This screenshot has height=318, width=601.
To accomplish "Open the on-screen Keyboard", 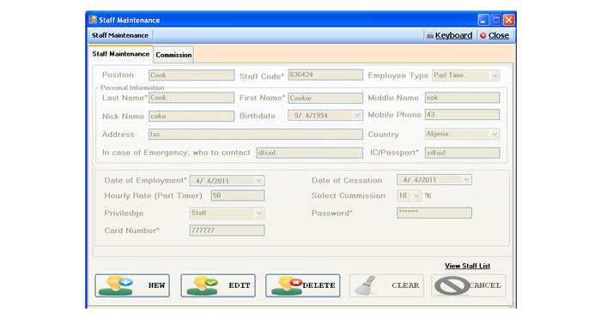I will [x=449, y=35].
